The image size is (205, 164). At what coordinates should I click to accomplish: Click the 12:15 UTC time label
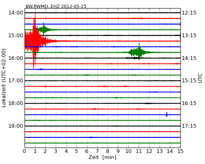189,13
